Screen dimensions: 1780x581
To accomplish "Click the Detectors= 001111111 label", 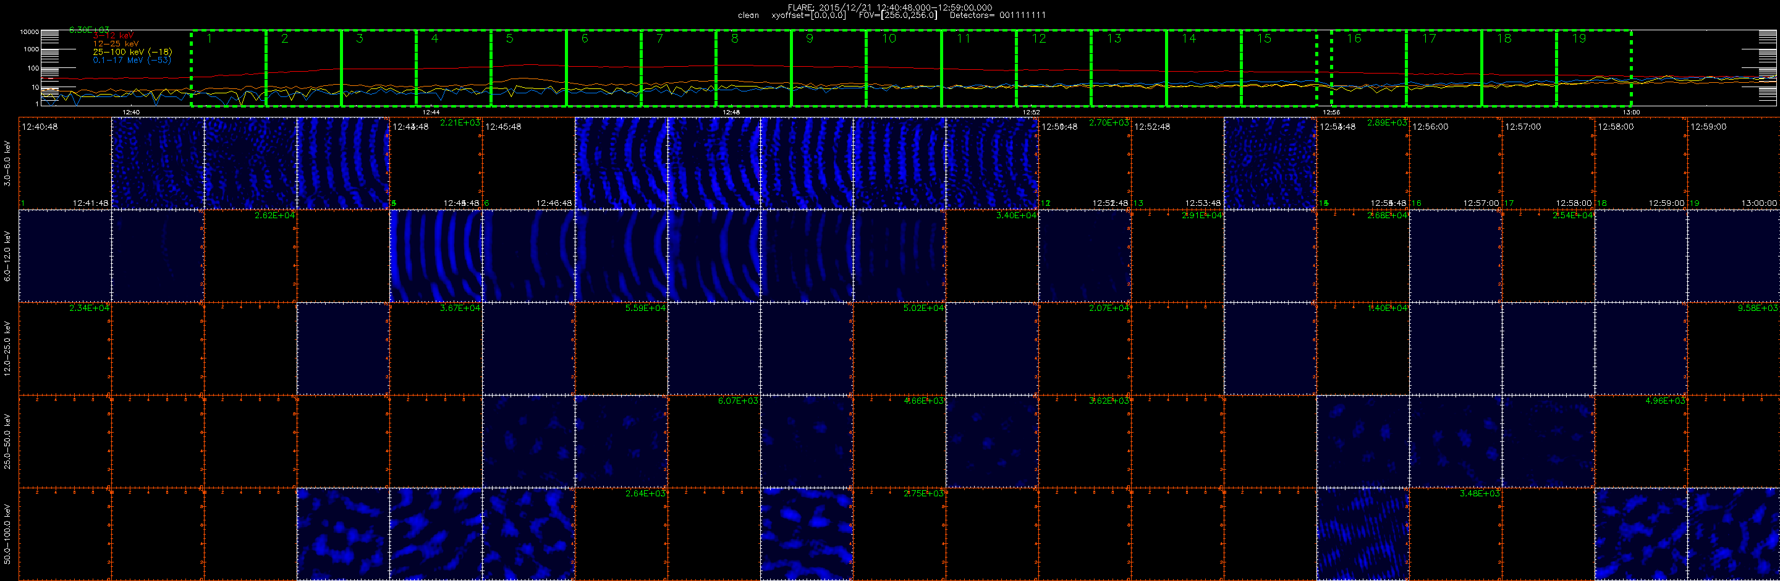I will [998, 15].
